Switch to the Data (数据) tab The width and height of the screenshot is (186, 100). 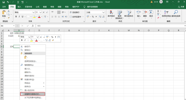coord(45,7)
